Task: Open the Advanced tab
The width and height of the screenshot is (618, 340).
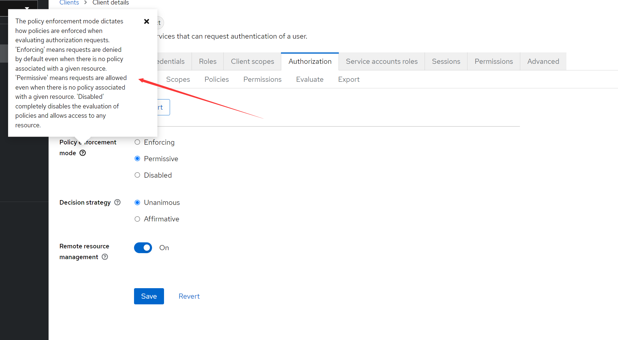Action: [543, 61]
